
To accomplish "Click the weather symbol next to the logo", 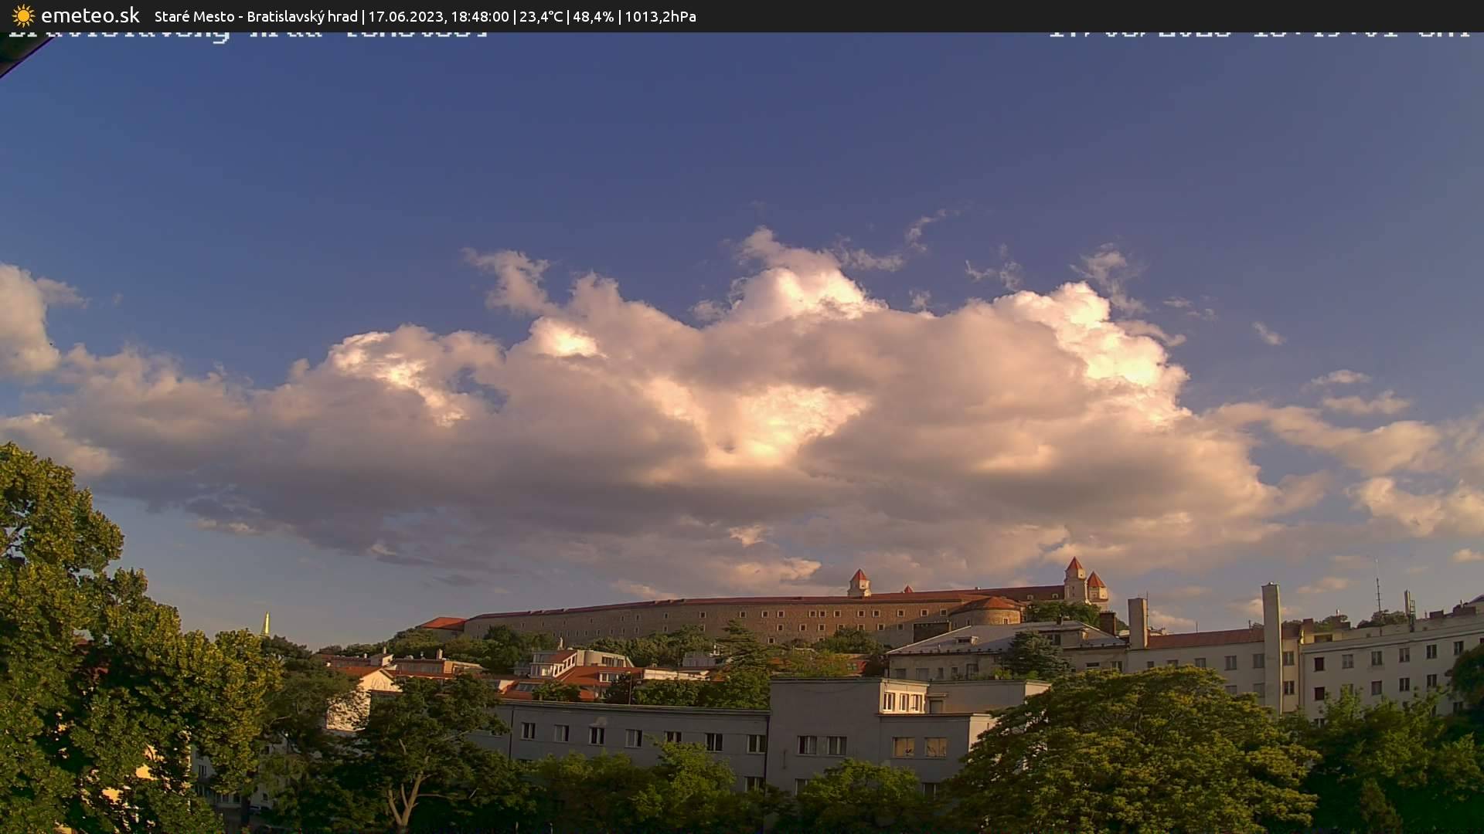I will 22,15.
